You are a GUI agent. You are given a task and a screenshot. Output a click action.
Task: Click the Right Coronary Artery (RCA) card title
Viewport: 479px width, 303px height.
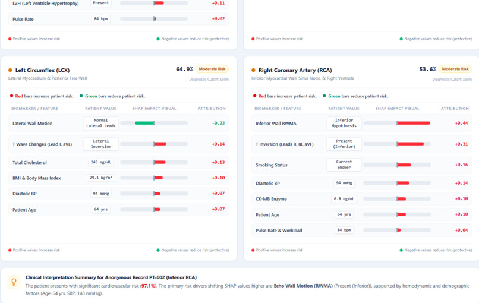[x=295, y=70]
